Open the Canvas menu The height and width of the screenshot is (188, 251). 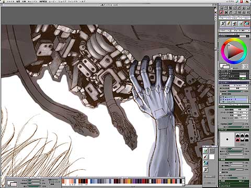pos(33,2)
